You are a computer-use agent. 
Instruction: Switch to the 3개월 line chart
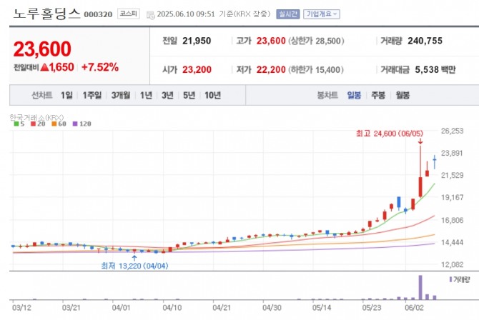pyautogui.click(x=120, y=95)
